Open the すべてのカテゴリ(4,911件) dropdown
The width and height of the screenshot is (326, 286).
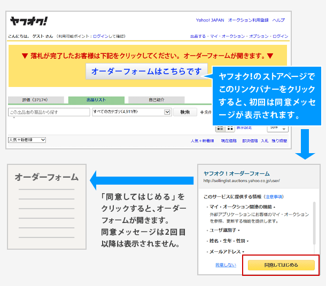pyautogui.click(x=132, y=112)
